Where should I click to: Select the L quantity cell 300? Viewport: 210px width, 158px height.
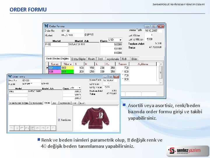[100, 71]
